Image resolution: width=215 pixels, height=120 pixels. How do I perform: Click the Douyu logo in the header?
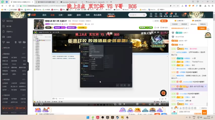32,15
